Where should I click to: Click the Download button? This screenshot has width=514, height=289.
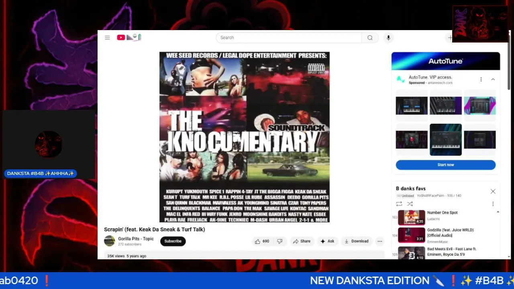click(x=356, y=241)
